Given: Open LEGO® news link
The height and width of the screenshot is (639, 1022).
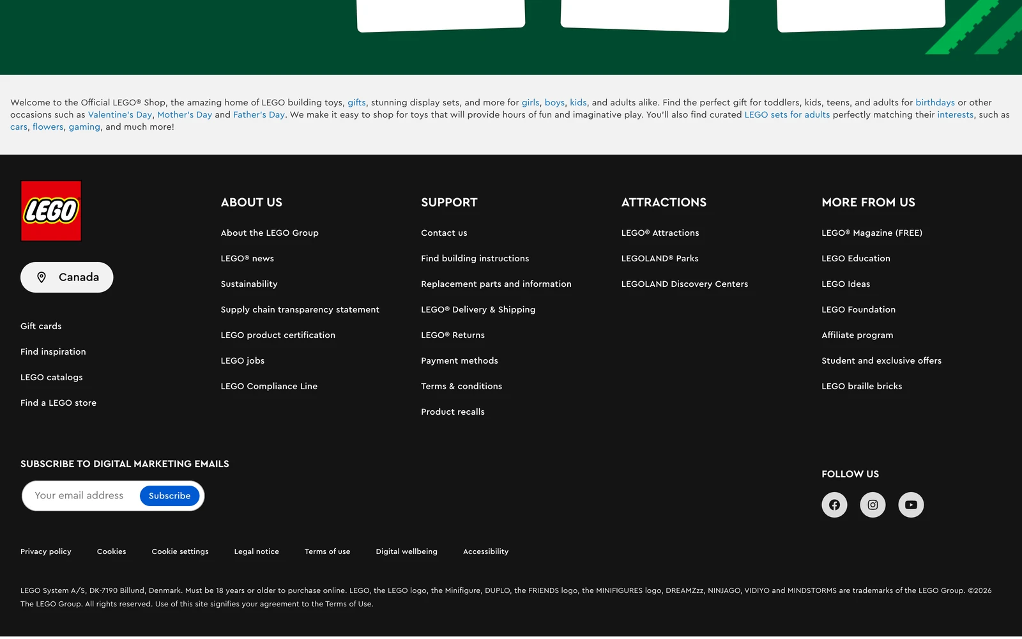Looking at the screenshot, I should coord(247,258).
